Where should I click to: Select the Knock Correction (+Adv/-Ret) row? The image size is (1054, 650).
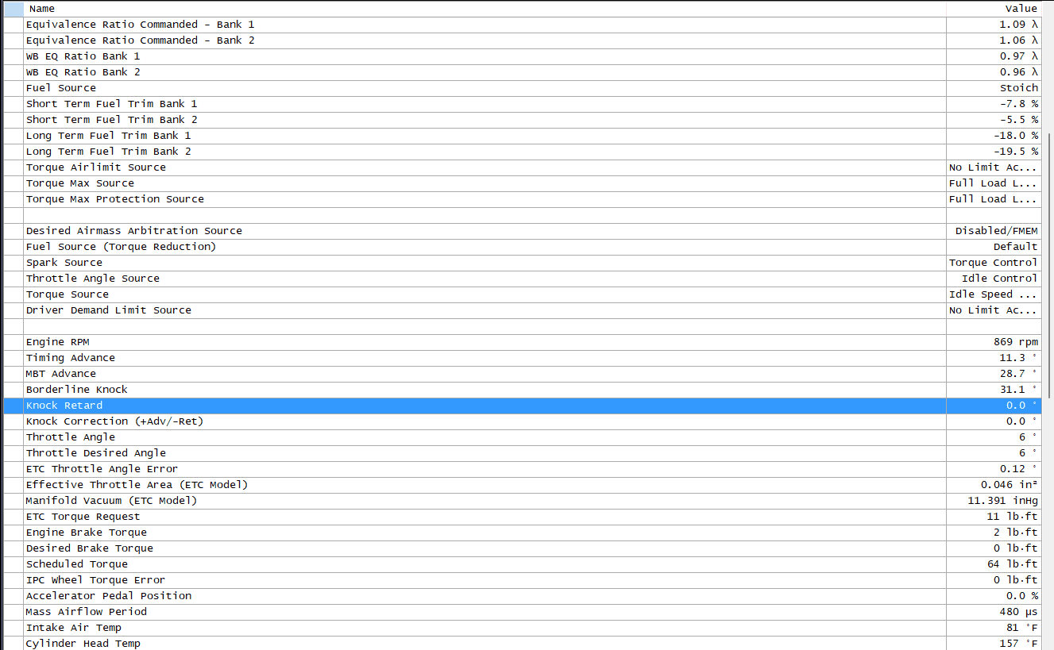click(523, 421)
